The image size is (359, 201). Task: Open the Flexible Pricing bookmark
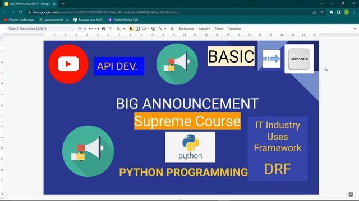(x=123, y=20)
